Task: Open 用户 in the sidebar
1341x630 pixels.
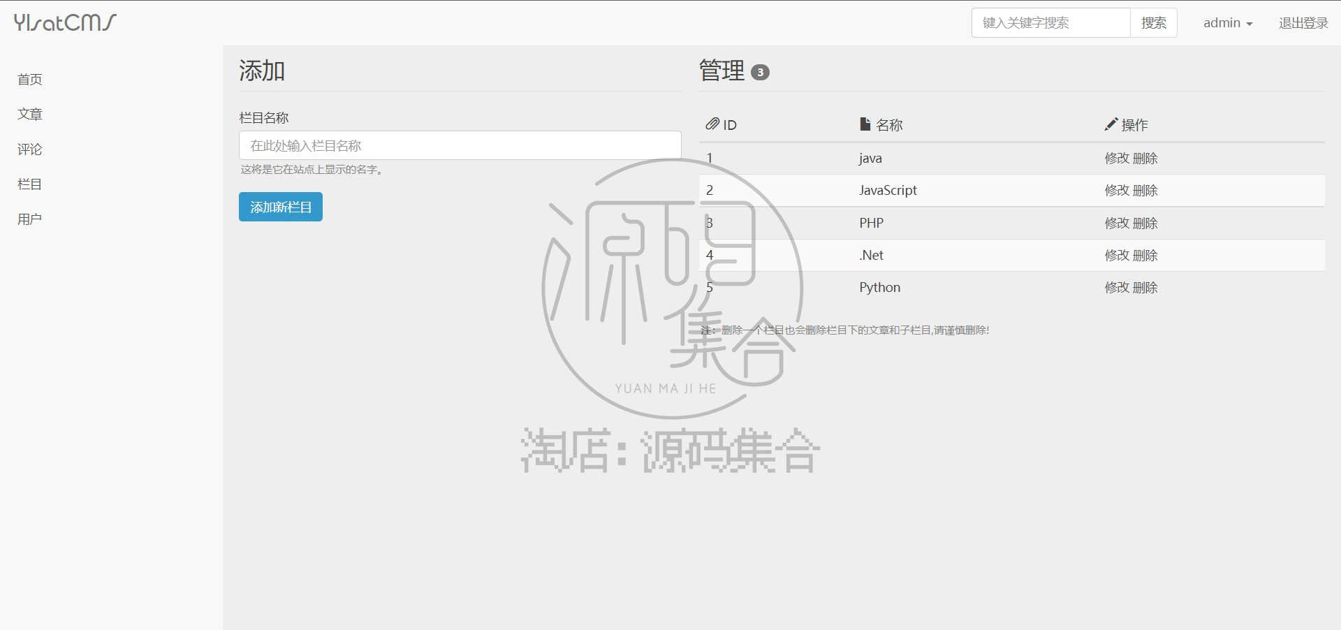Action: click(x=30, y=219)
